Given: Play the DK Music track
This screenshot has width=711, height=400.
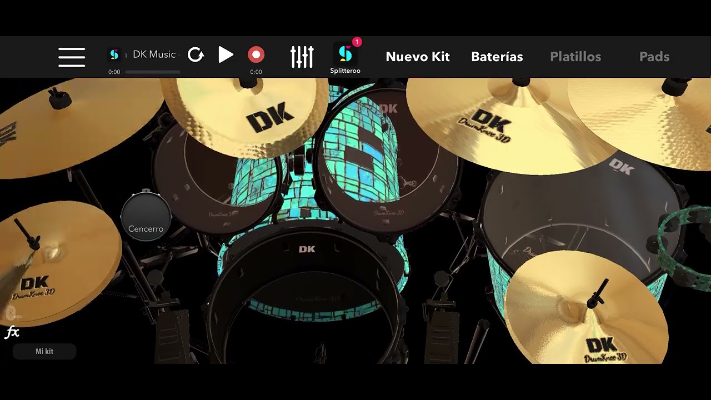Looking at the screenshot, I should (x=226, y=54).
